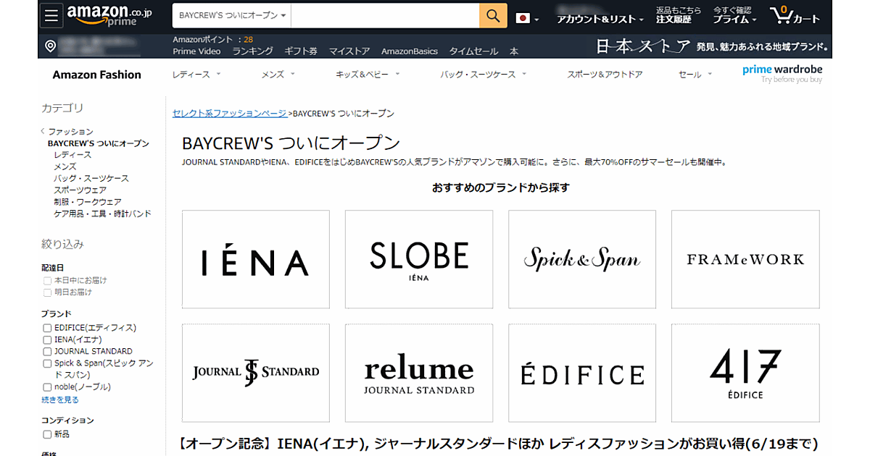Open the タイムセール navigation item

click(473, 51)
